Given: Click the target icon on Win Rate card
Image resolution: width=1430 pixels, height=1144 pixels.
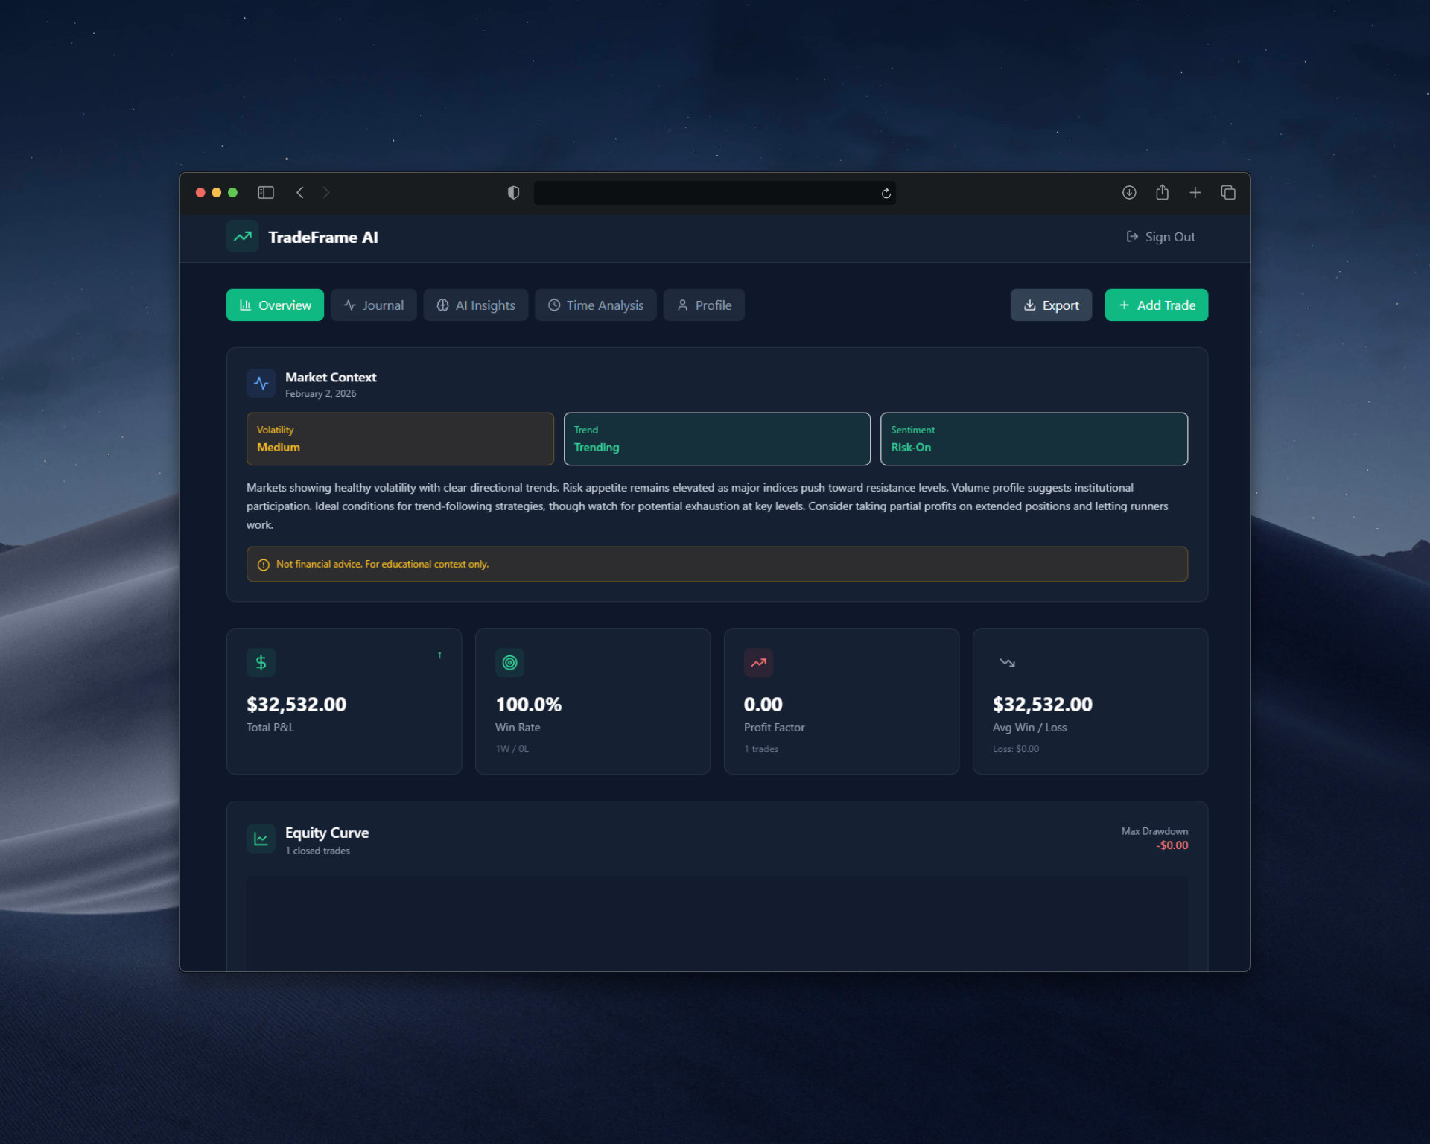Looking at the screenshot, I should (509, 662).
